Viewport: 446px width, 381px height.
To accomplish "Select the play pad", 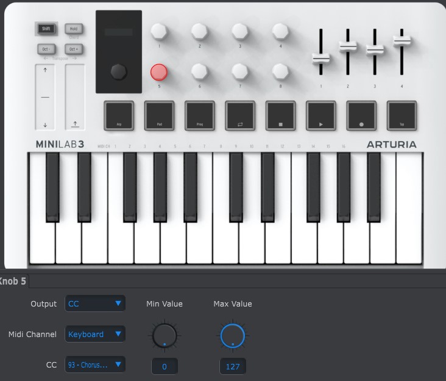I will [321, 115].
